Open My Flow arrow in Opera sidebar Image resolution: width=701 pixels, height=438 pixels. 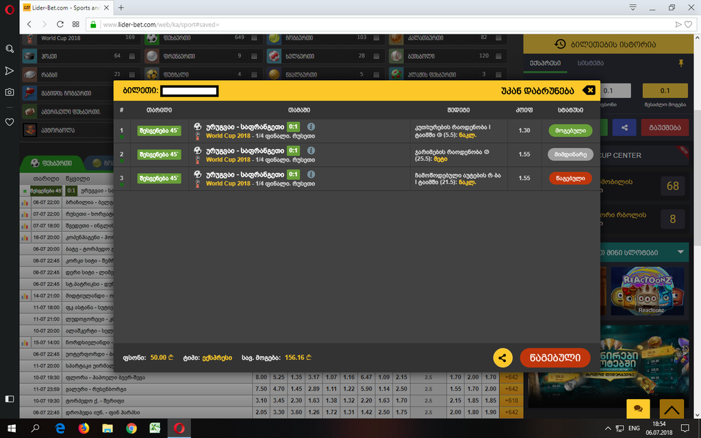pos(10,70)
